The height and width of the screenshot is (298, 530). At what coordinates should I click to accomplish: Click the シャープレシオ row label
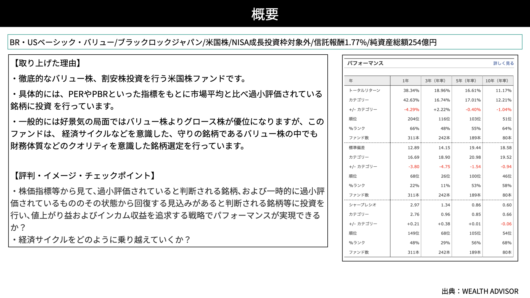click(362, 205)
